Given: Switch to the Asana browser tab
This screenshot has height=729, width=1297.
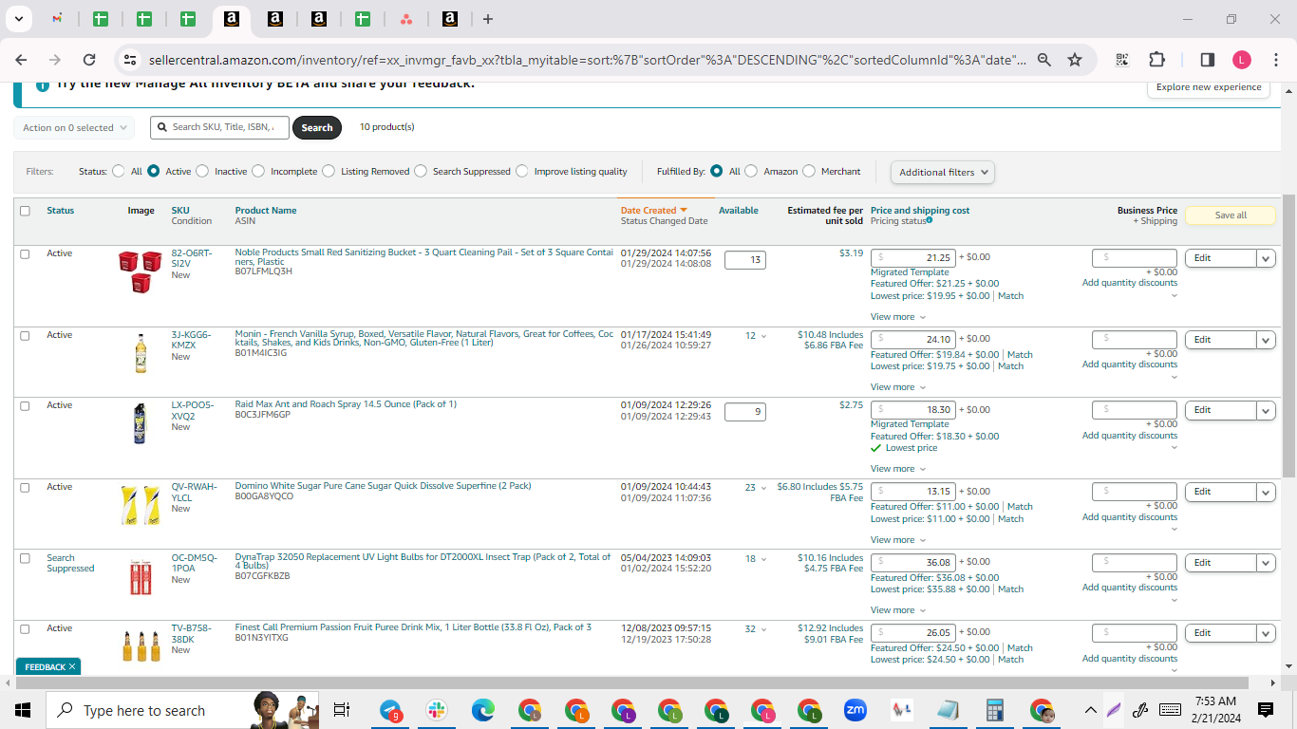Looking at the screenshot, I should (406, 19).
